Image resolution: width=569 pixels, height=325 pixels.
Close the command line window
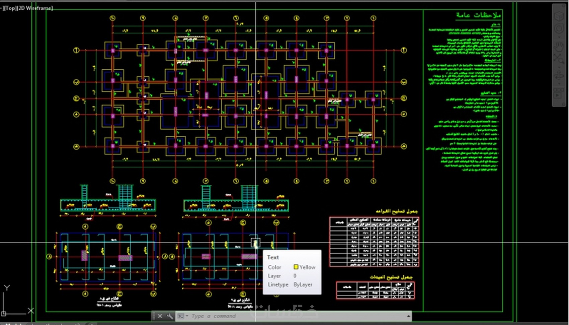click(160, 316)
